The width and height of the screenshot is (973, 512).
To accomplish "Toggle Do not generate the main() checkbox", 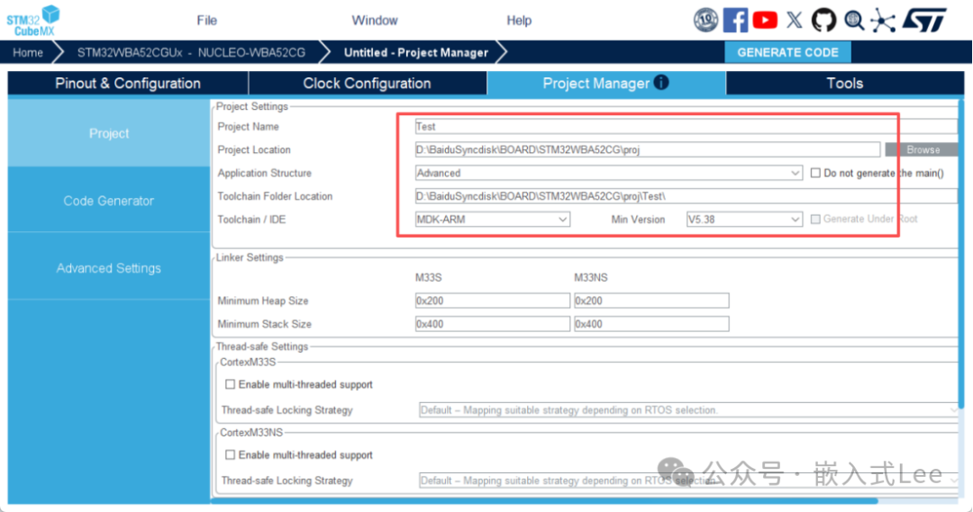I will point(815,173).
